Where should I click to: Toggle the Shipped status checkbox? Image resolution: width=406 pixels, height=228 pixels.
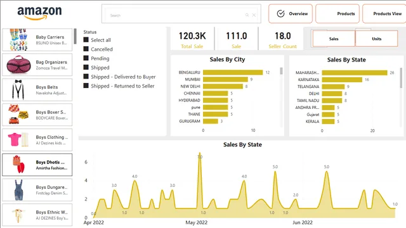86,67
